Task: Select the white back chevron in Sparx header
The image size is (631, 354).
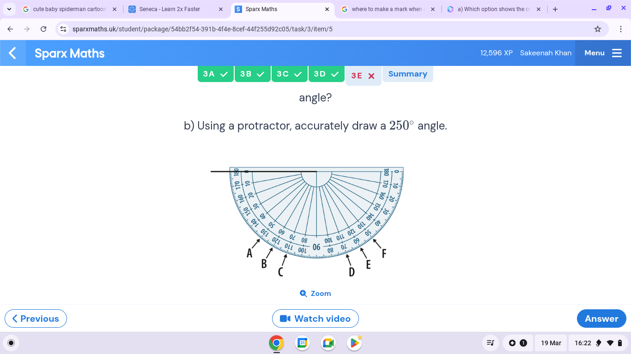Action: [12, 53]
